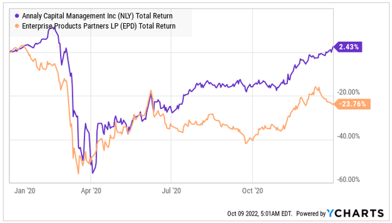Image resolution: width=392 pixels, height=223 pixels.
Task: Click the orange EPD legend dot
Action: pos(17,26)
